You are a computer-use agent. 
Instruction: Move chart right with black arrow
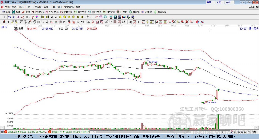point(56,17)
